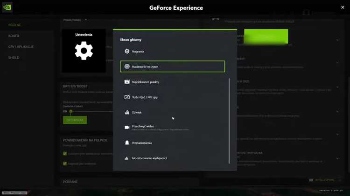Open the Przechwyć wideo entry label

coord(143,126)
